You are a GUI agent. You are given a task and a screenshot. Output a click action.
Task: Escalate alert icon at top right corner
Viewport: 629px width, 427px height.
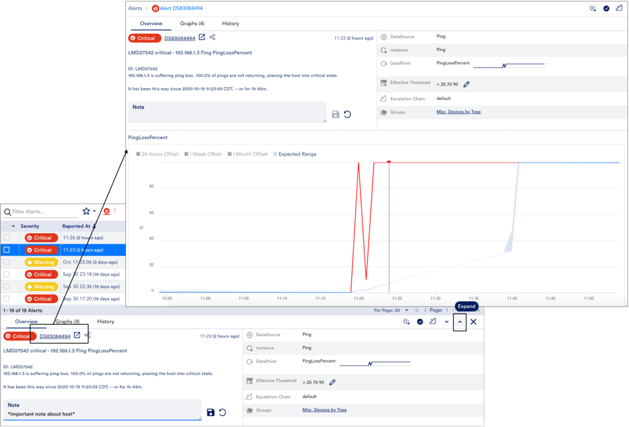619,8
